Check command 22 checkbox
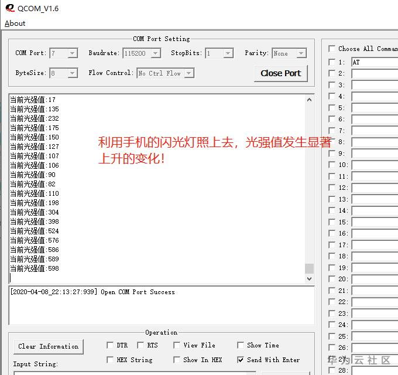The height and width of the screenshot is (375, 398). [332, 302]
